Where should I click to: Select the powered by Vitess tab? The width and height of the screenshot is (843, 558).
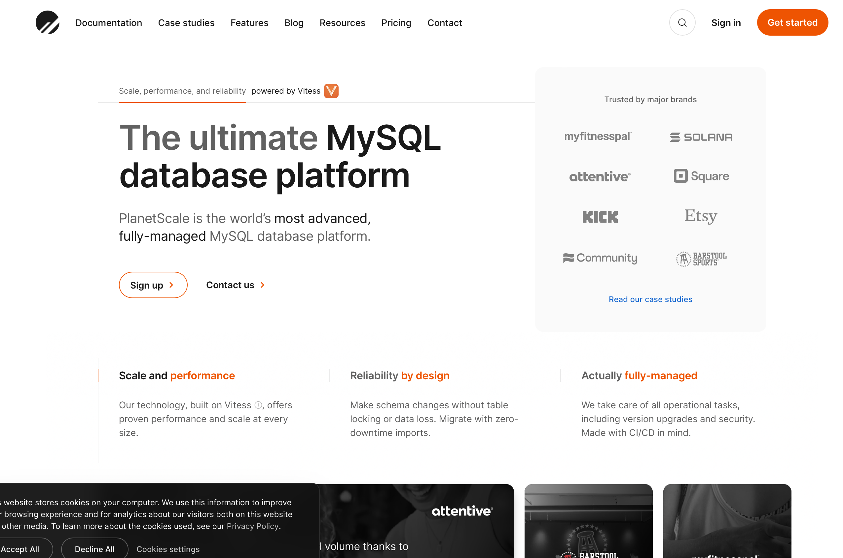click(x=294, y=91)
